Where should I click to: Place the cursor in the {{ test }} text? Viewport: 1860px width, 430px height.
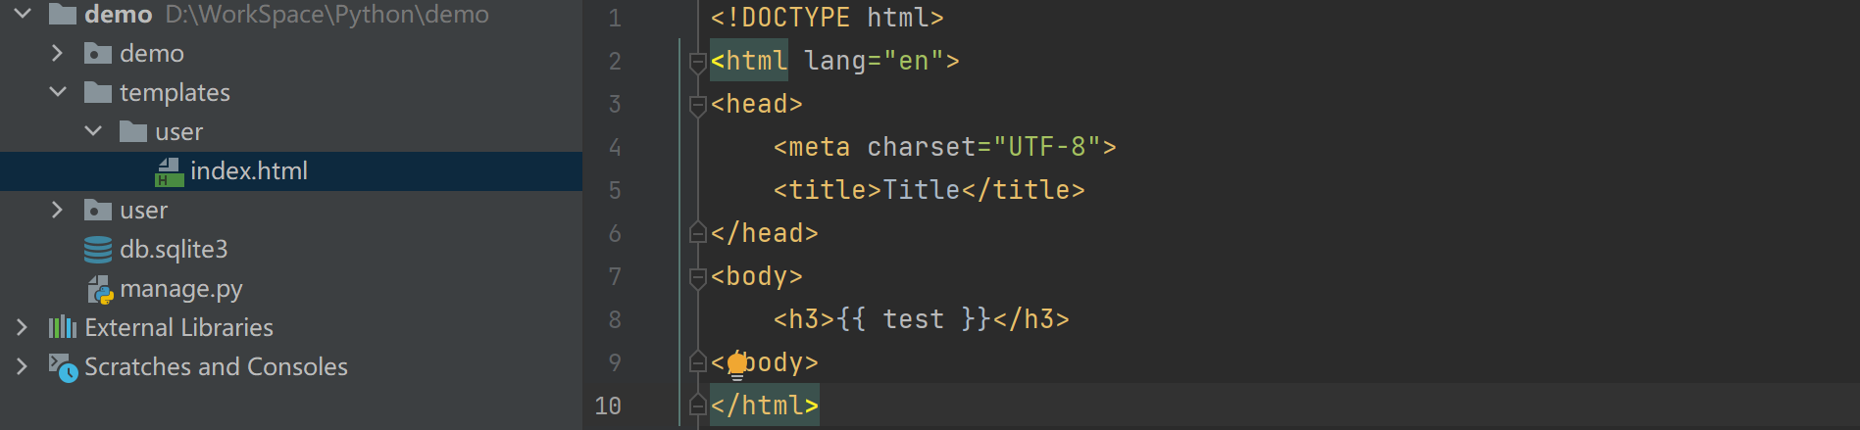coord(913,319)
